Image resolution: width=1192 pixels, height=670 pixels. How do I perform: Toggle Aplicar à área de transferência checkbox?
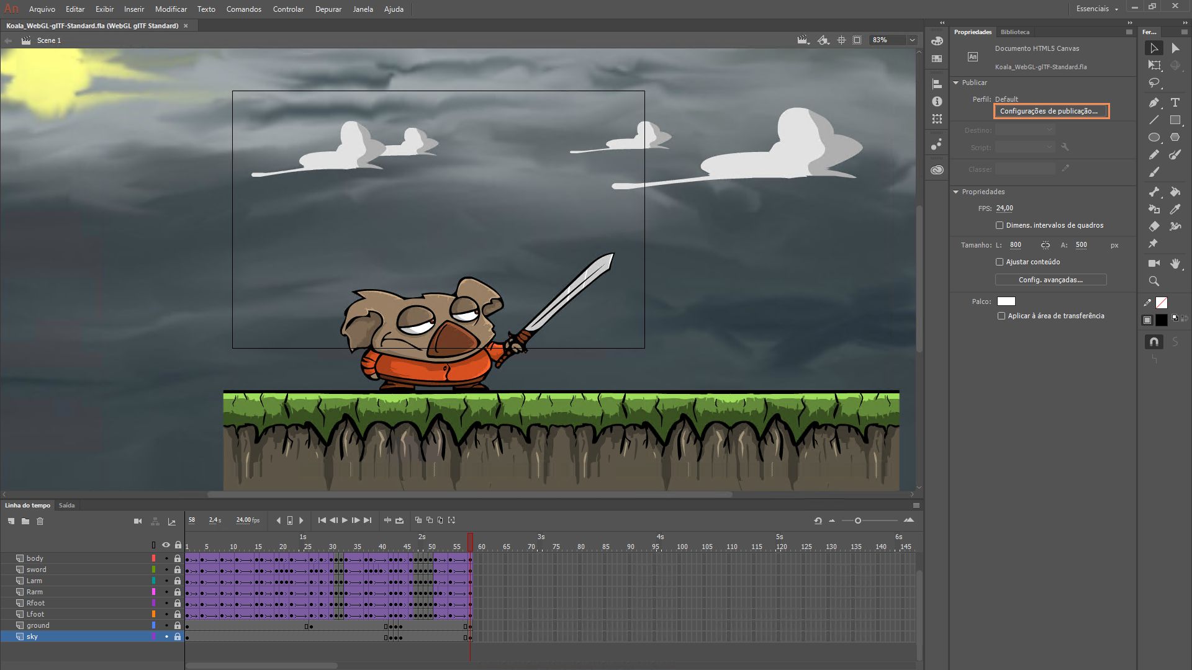tap(1001, 316)
